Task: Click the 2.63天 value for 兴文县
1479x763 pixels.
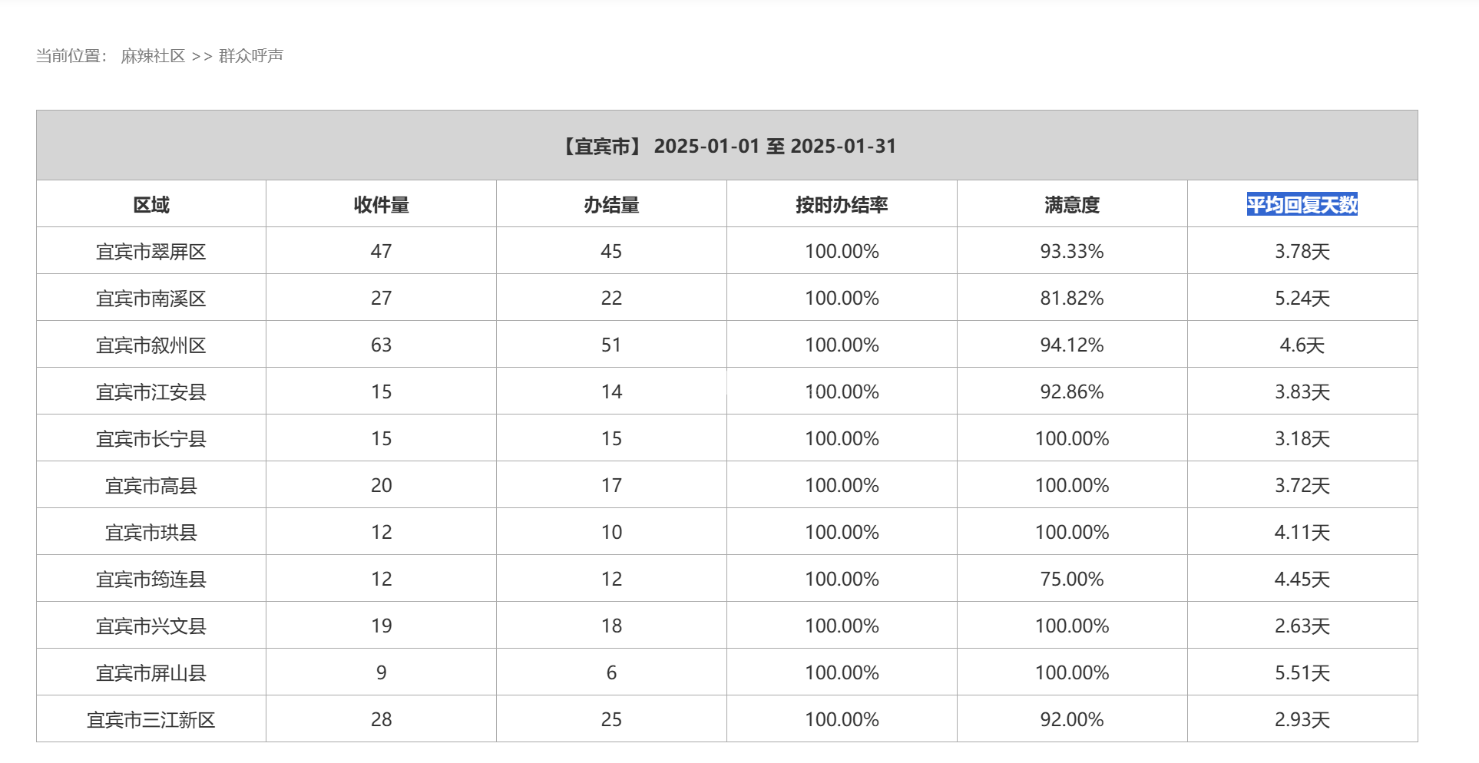Action: [1302, 626]
